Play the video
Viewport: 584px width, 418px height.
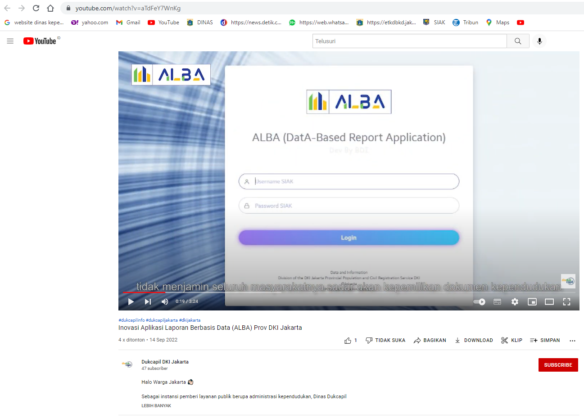131,301
